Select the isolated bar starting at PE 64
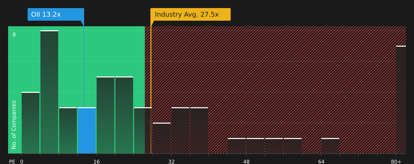Image resolution: width=414 pixels, height=164 pixels. tap(330, 146)
